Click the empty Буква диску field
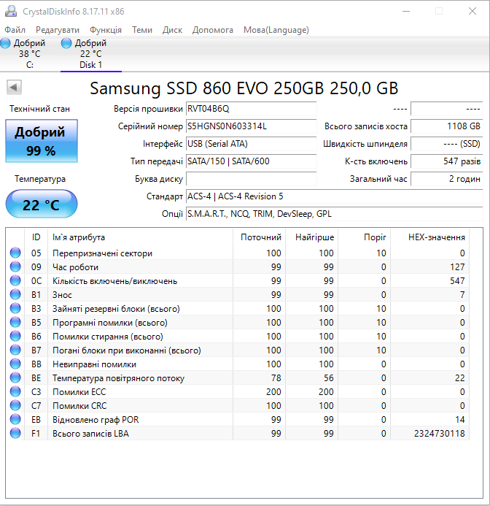This screenshot has height=506, width=490. [x=251, y=179]
